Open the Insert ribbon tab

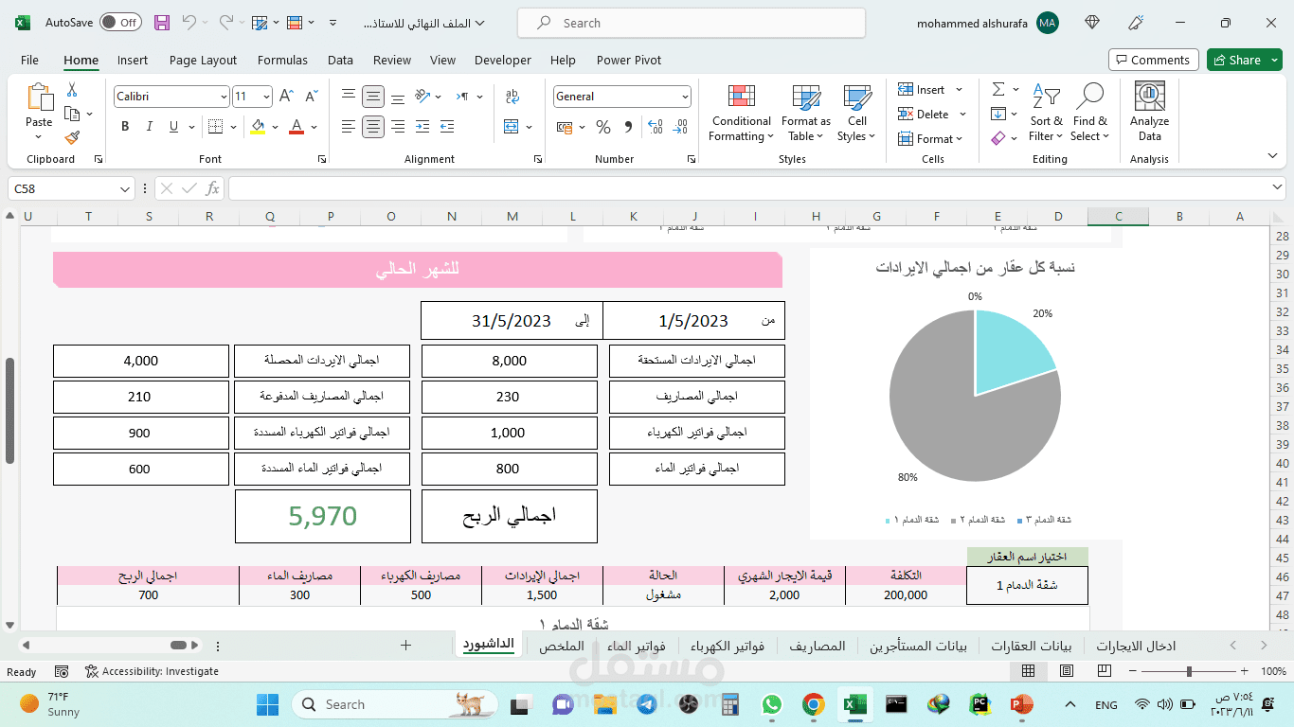point(133,60)
